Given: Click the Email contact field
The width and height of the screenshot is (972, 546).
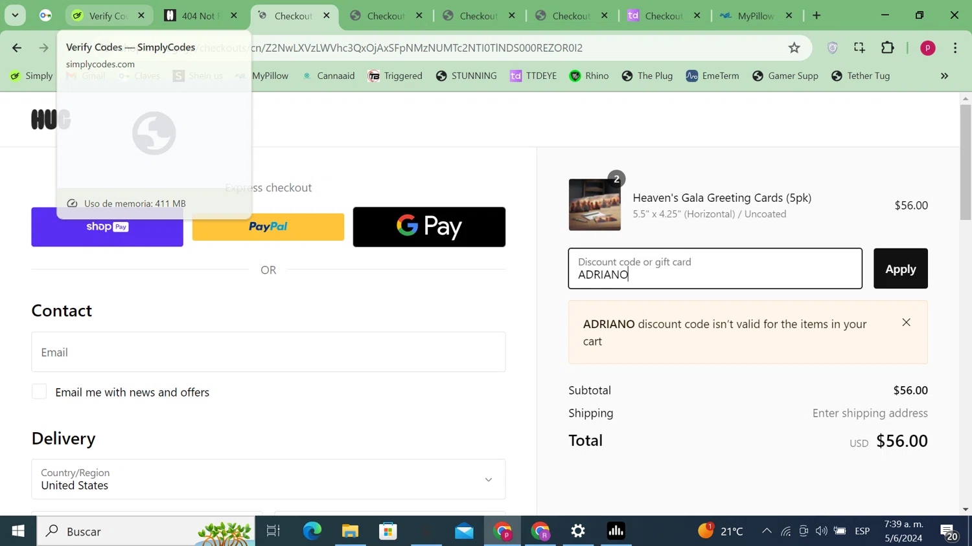Looking at the screenshot, I should coord(268,352).
